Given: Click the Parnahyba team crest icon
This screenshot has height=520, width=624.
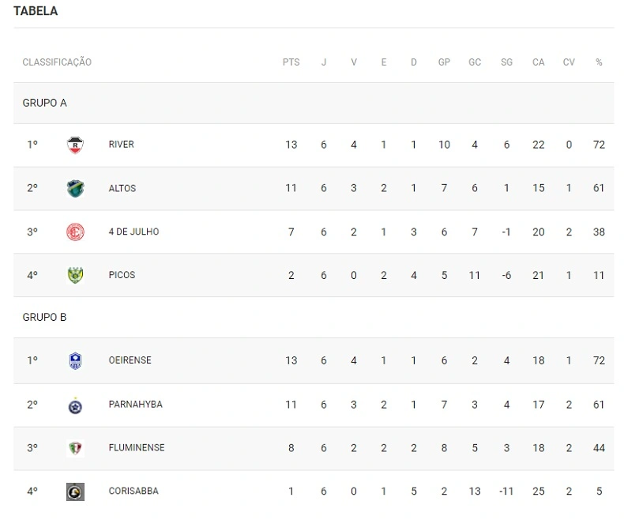Looking at the screenshot, I should (75, 405).
